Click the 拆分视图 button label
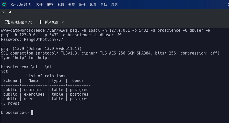Screen dimensions: 229x123 (x=51, y=22)
